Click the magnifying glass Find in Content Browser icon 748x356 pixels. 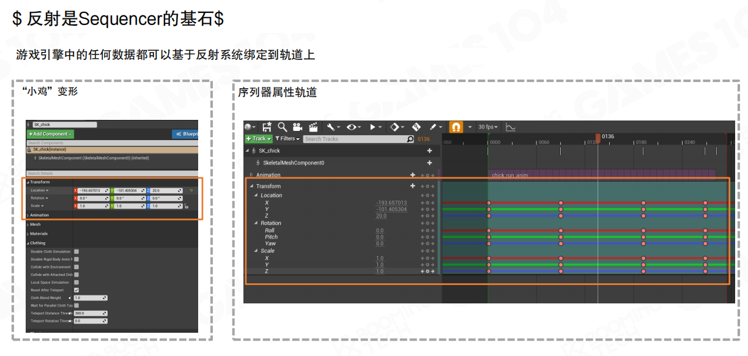pyautogui.click(x=283, y=127)
